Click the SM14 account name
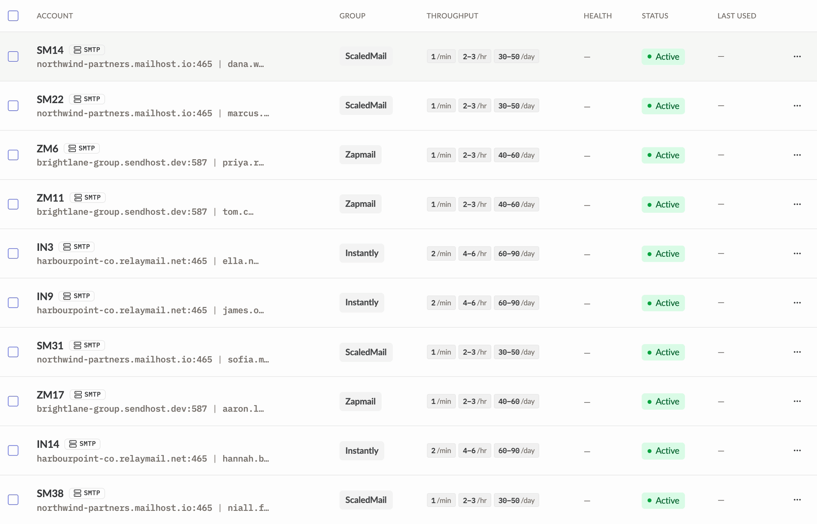Image resolution: width=817 pixels, height=524 pixels. (50, 50)
